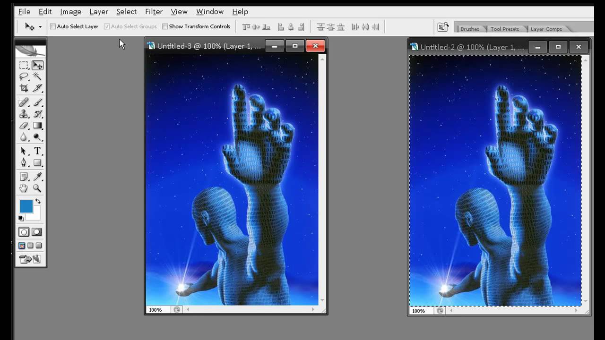Select the Lasso tool
Screen dimensions: 605x340
[24, 76]
